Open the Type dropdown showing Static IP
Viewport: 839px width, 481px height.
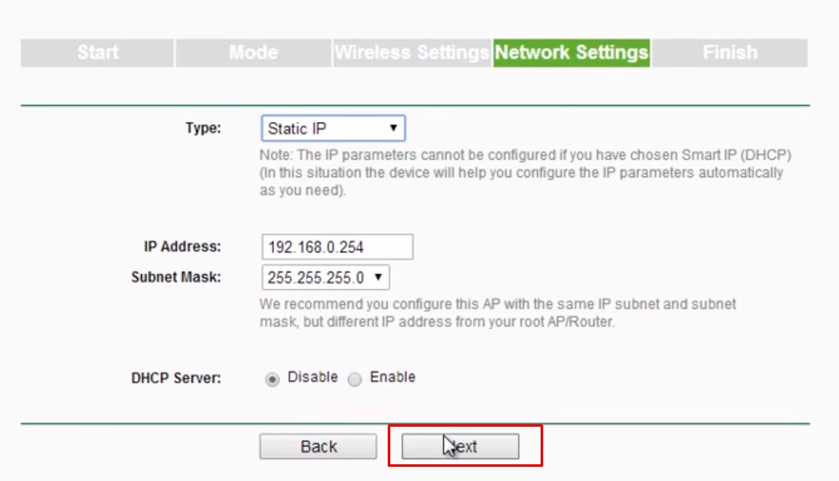[x=326, y=129]
